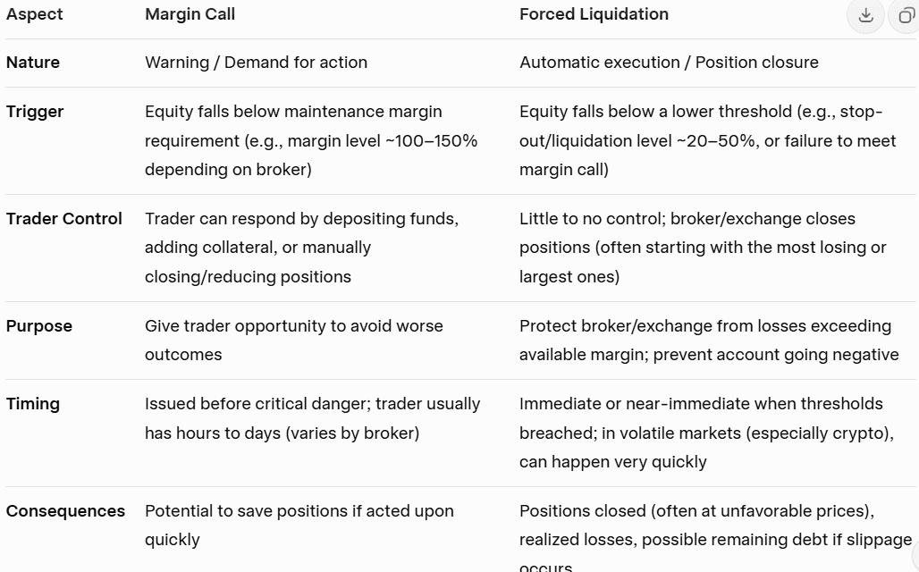The image size is (919, 572).
Task: Click "Give trader opportunity" purpose cell
Action: pos(293,340)
